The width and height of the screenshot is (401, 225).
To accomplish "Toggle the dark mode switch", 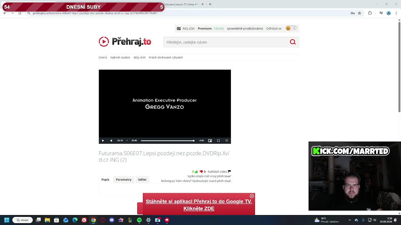I will click(291, 28).
